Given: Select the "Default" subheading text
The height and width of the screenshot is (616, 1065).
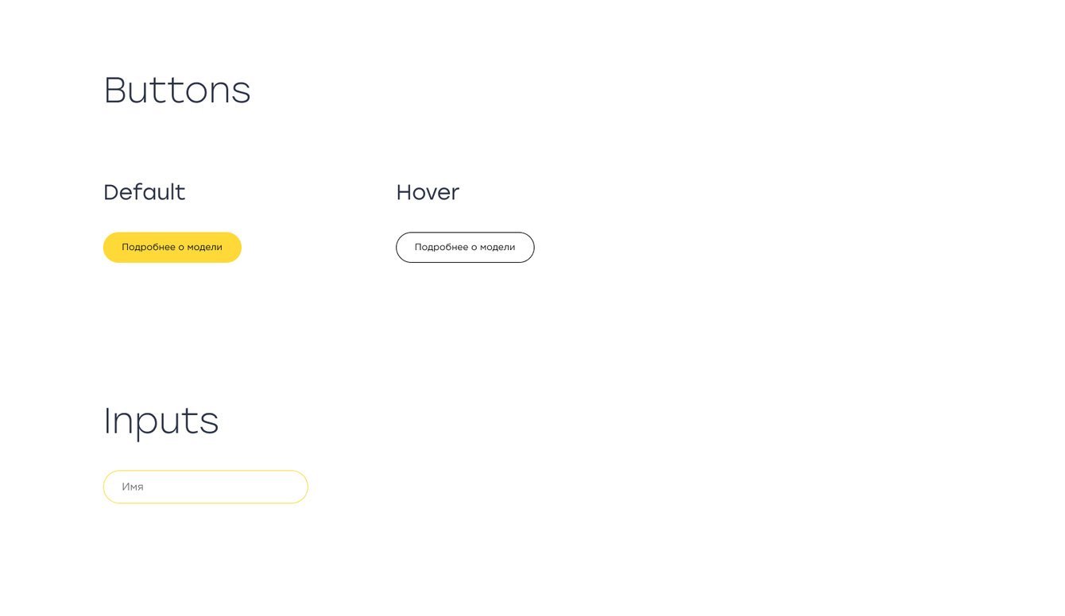Looking at the screenshot, I should point(145,192).
